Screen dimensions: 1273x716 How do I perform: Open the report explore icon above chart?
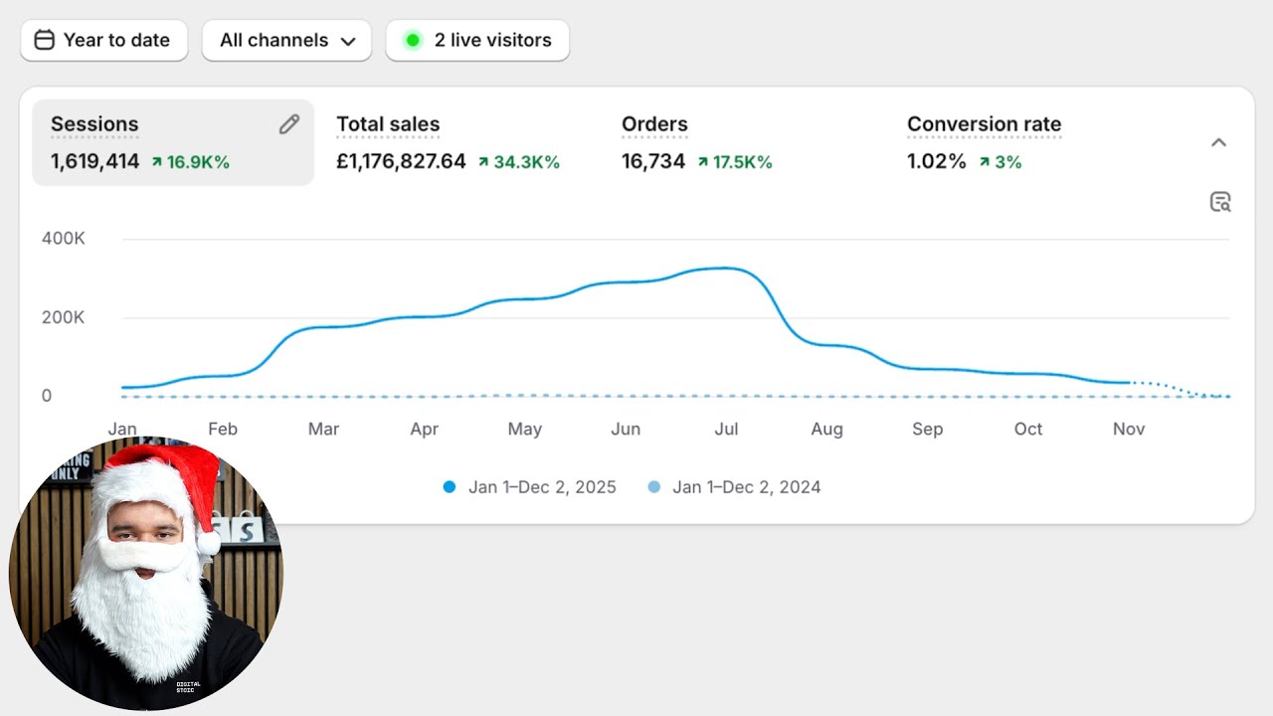(1219, 202)
